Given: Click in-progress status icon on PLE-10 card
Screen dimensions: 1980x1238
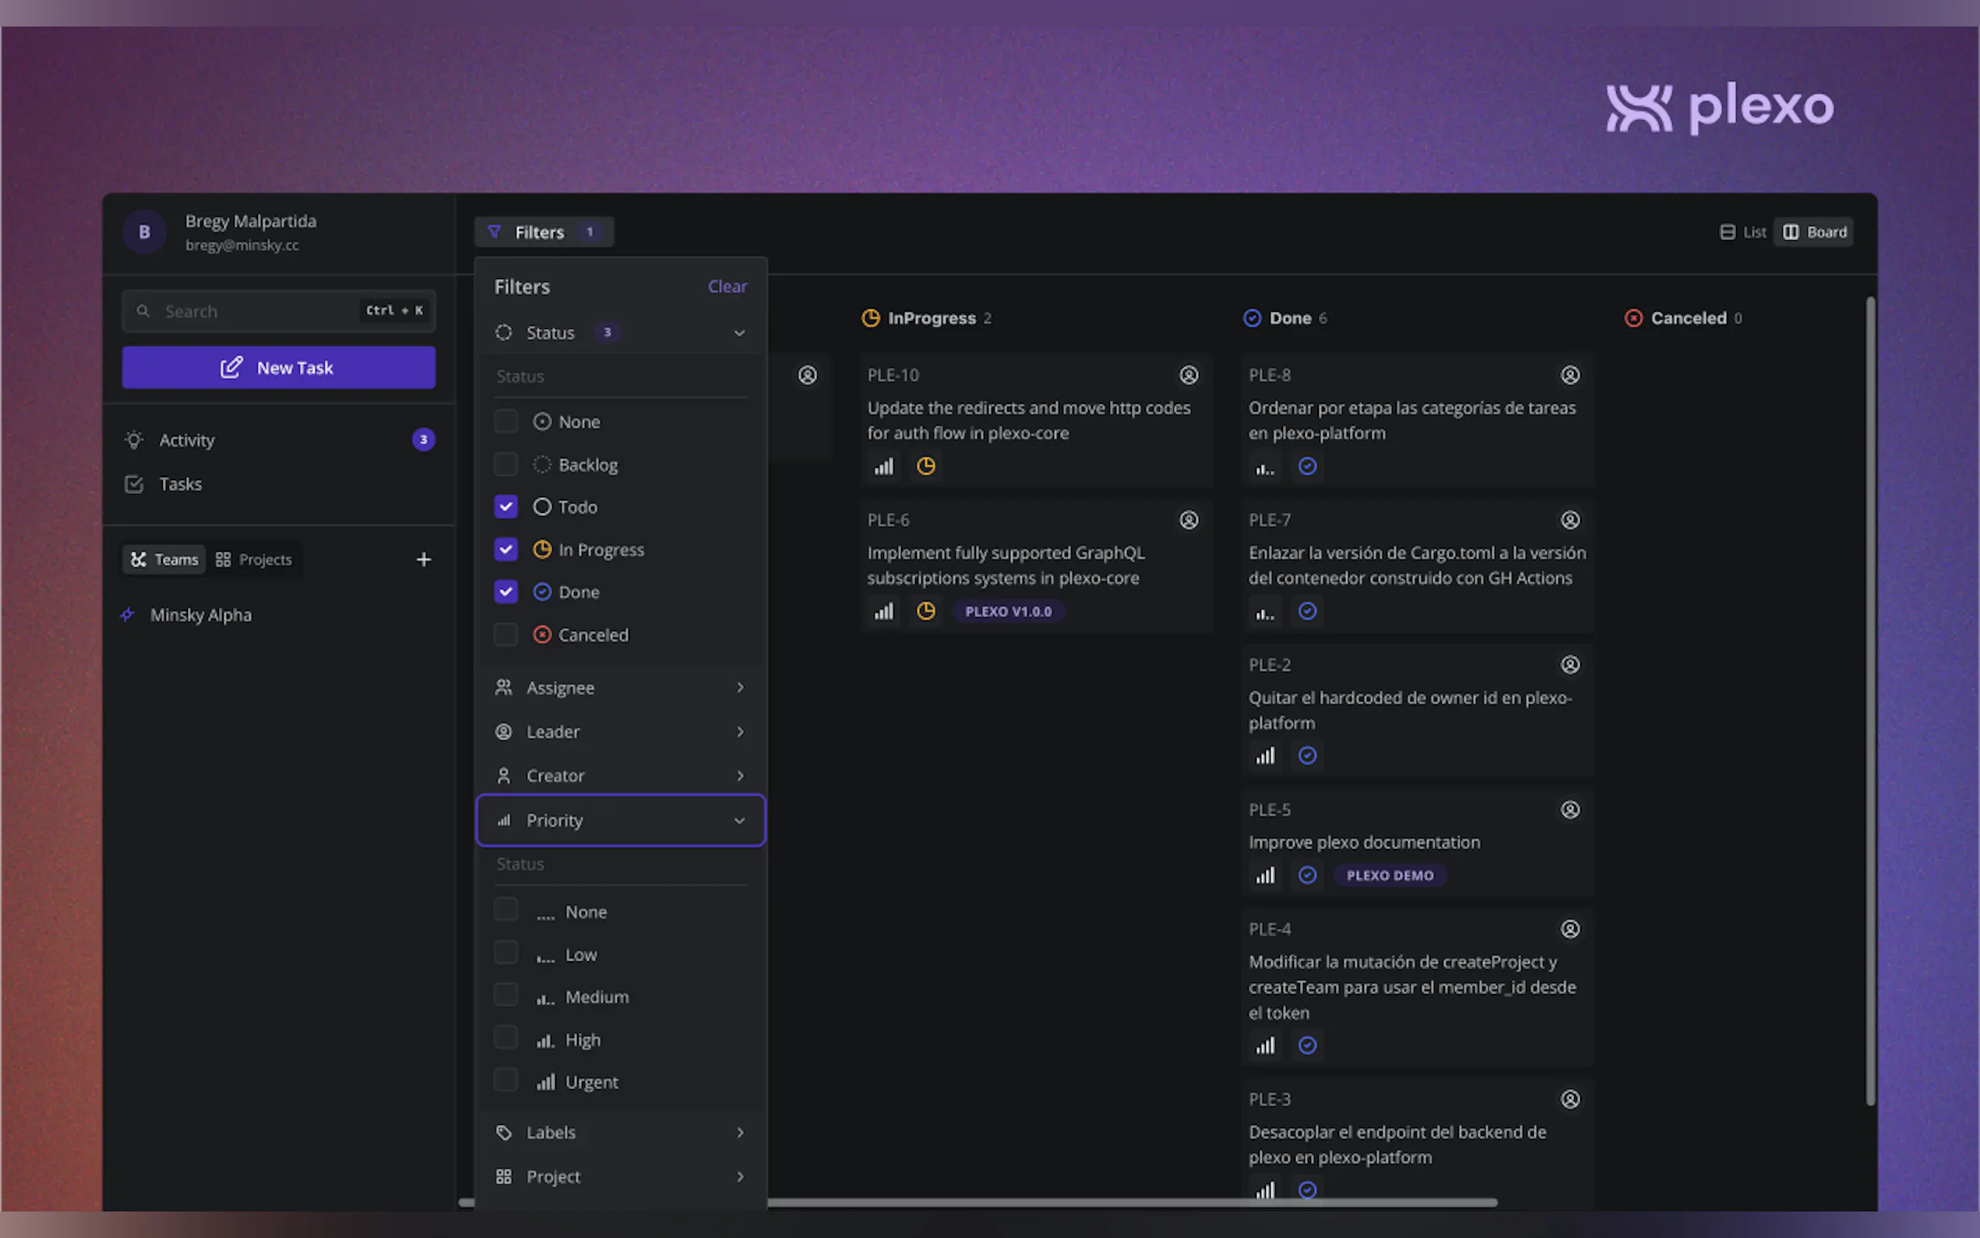Looking at the screenshot, I should [926, 466].
